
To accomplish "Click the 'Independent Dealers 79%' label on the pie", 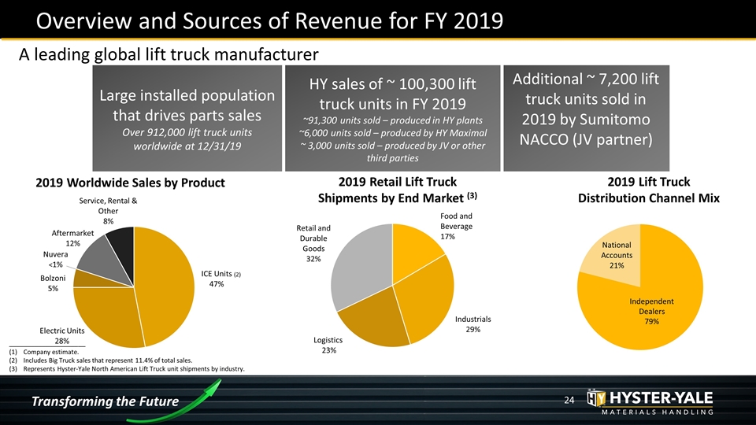I will pos(651,312).
